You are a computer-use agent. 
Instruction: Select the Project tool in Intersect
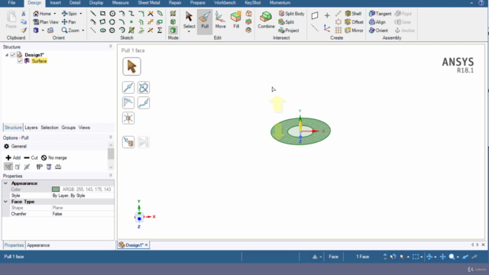289,31
